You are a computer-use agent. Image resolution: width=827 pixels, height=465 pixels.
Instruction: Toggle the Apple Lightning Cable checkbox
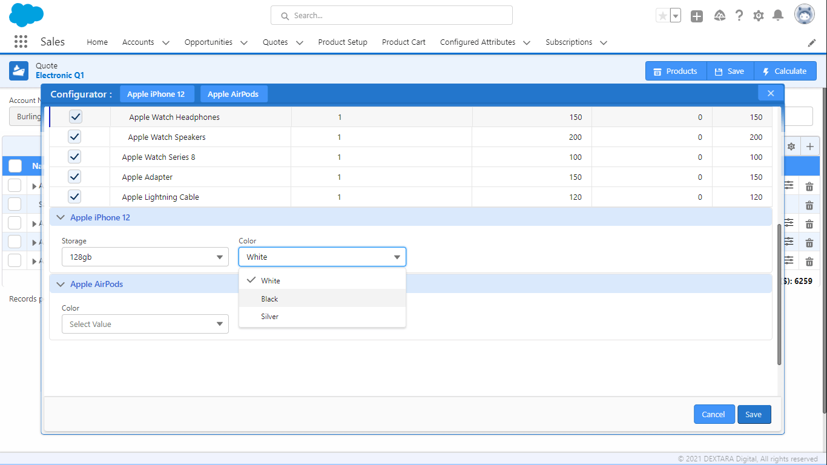point(75,197)
